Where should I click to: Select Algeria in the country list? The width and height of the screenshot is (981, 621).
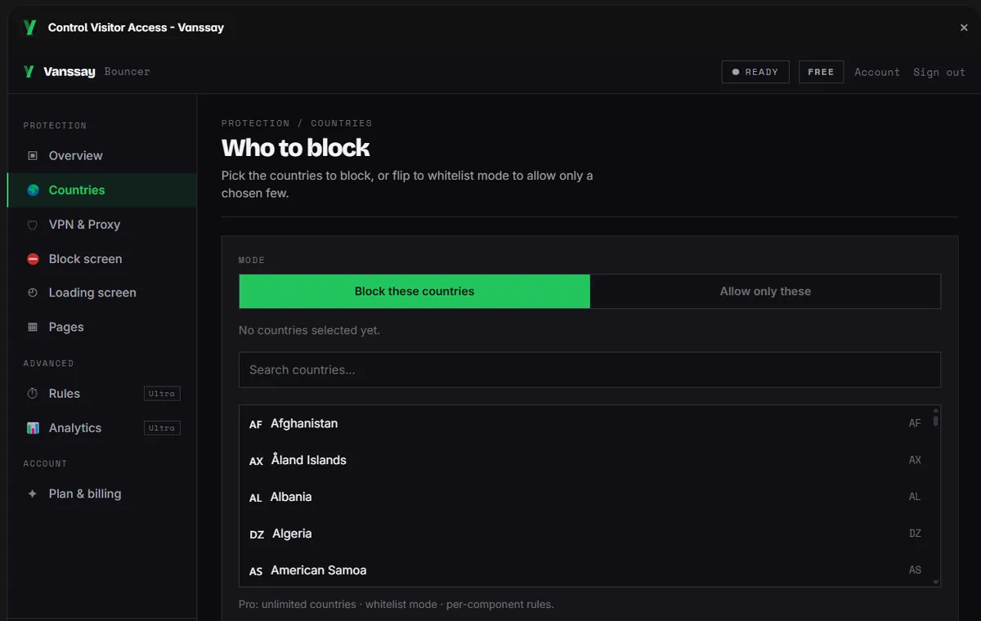585,534
